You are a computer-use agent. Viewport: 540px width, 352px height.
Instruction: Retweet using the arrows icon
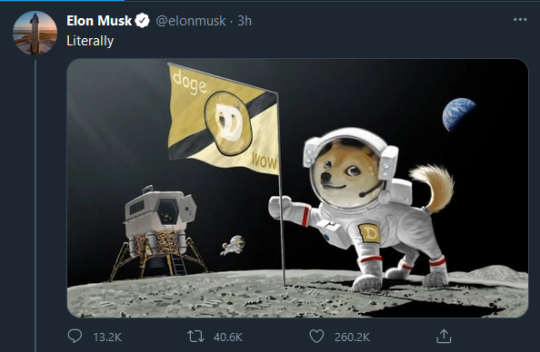click(195, 337)
